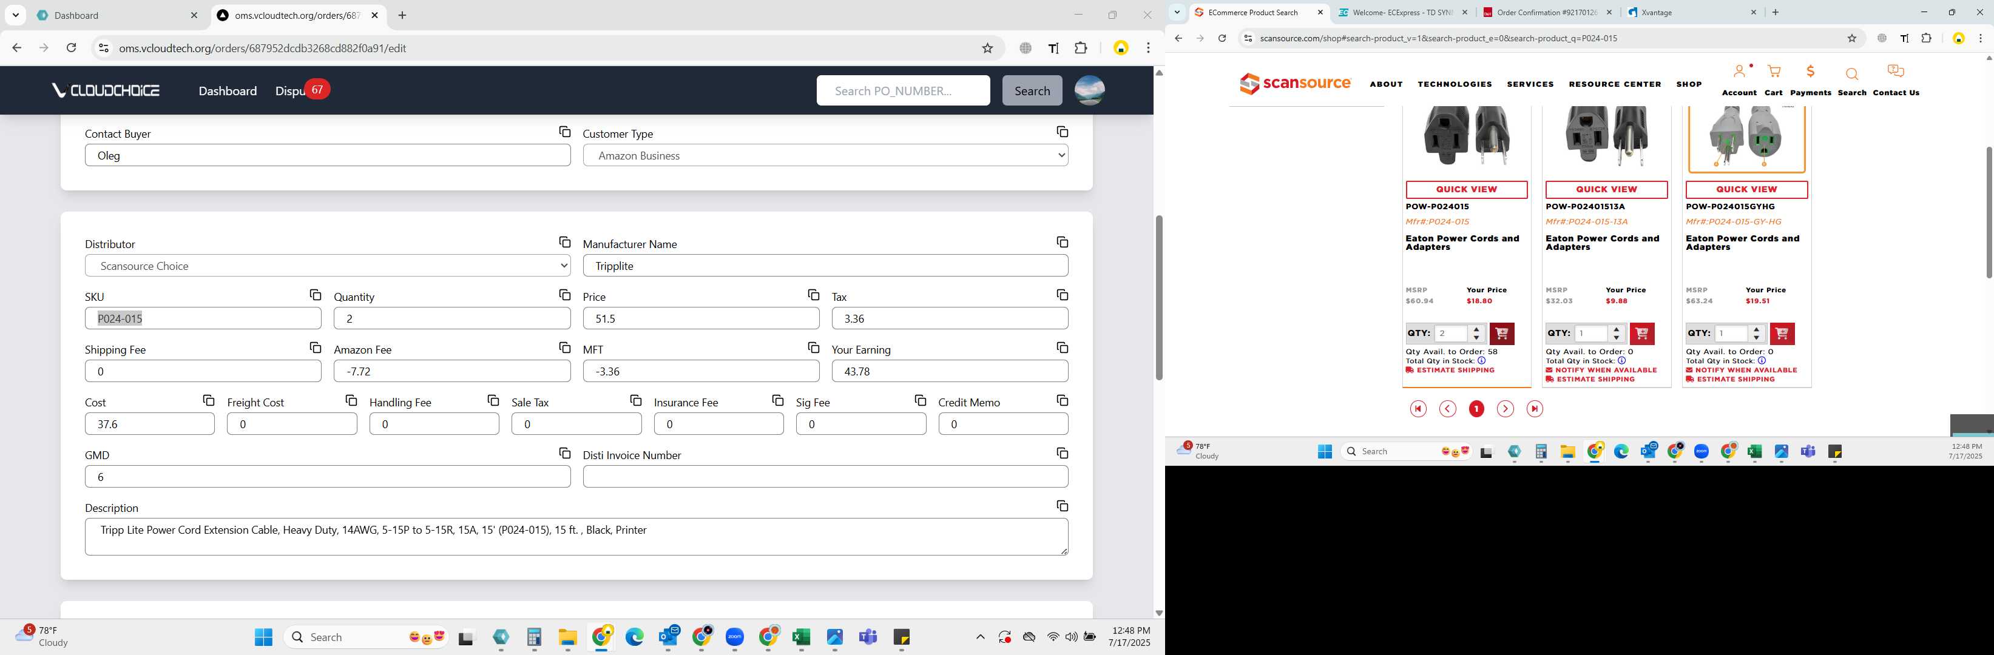
Task: Click Estimate Shipping for POW-P024015
Action: 1450,371
